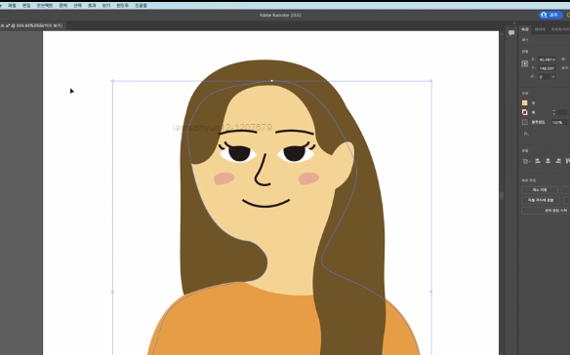
Task: Open the fx effects menu icon
Action: pos(526,134)
